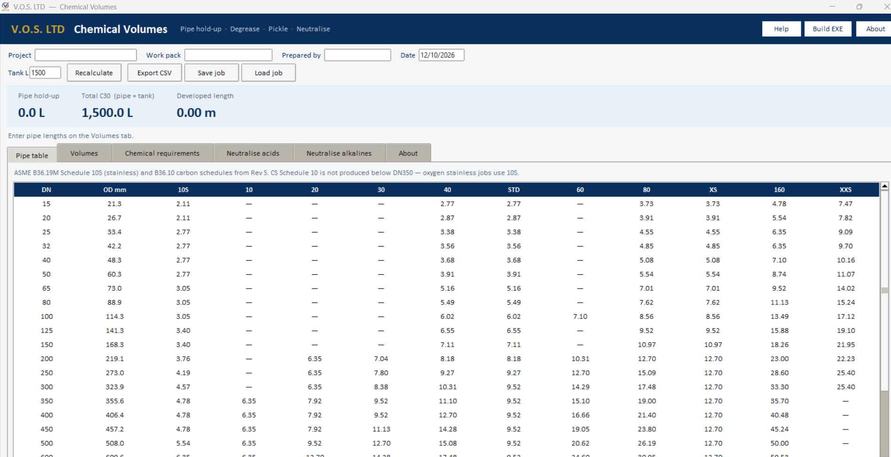Select the Neutralise acids tab
Image resolution: width=891 pixels, height=457 pixels.
coord(253,153)
